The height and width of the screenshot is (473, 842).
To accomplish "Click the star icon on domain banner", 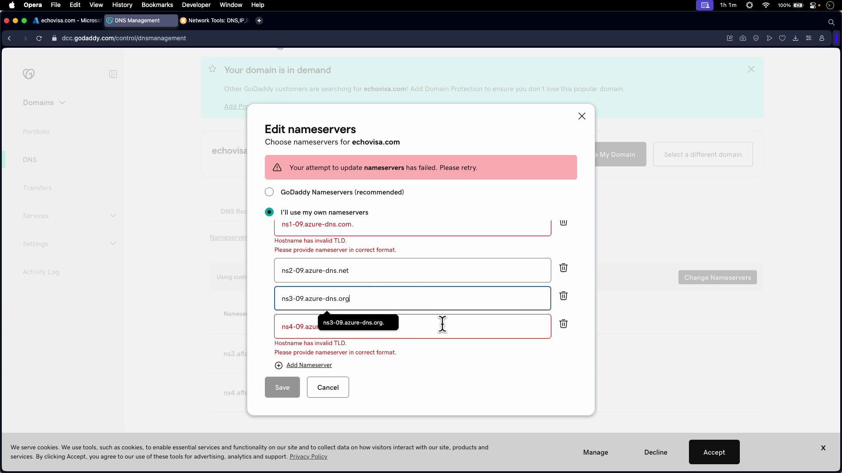I will pos(212,69).
